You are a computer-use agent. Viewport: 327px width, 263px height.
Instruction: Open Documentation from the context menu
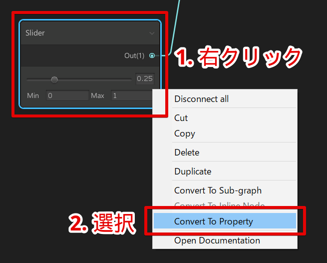[x=225, y=240]
